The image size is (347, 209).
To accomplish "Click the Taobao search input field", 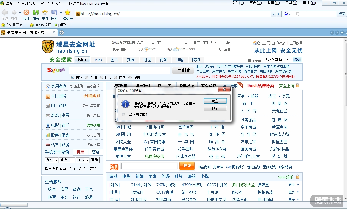I will 149,166.
